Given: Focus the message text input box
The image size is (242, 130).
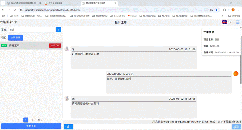Looking at the screenshot, I should 152,127.
